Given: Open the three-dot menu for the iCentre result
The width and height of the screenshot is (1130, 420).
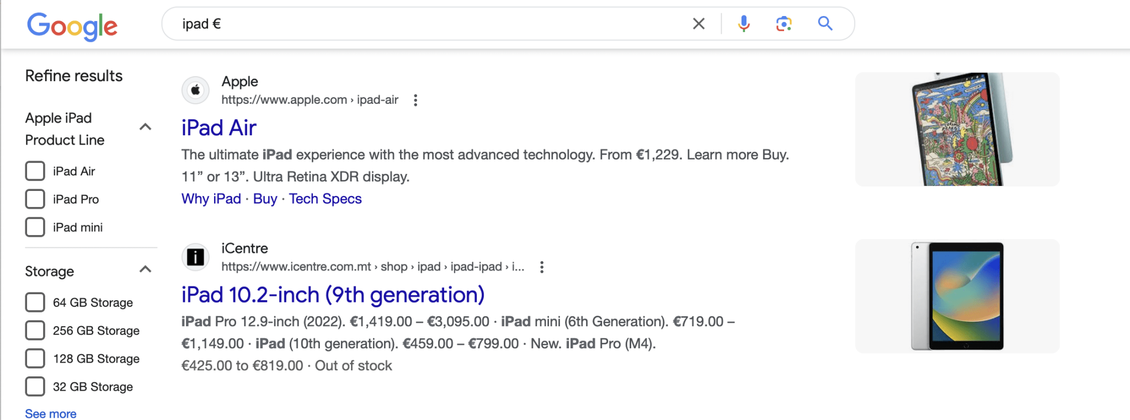Looking at the screenshot, I should 542,267.
